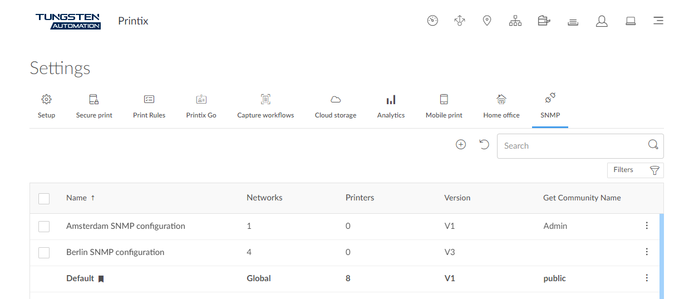694x299 pixels.
Task: Open the dashboard gauge icon
Action: click(432, 21)
